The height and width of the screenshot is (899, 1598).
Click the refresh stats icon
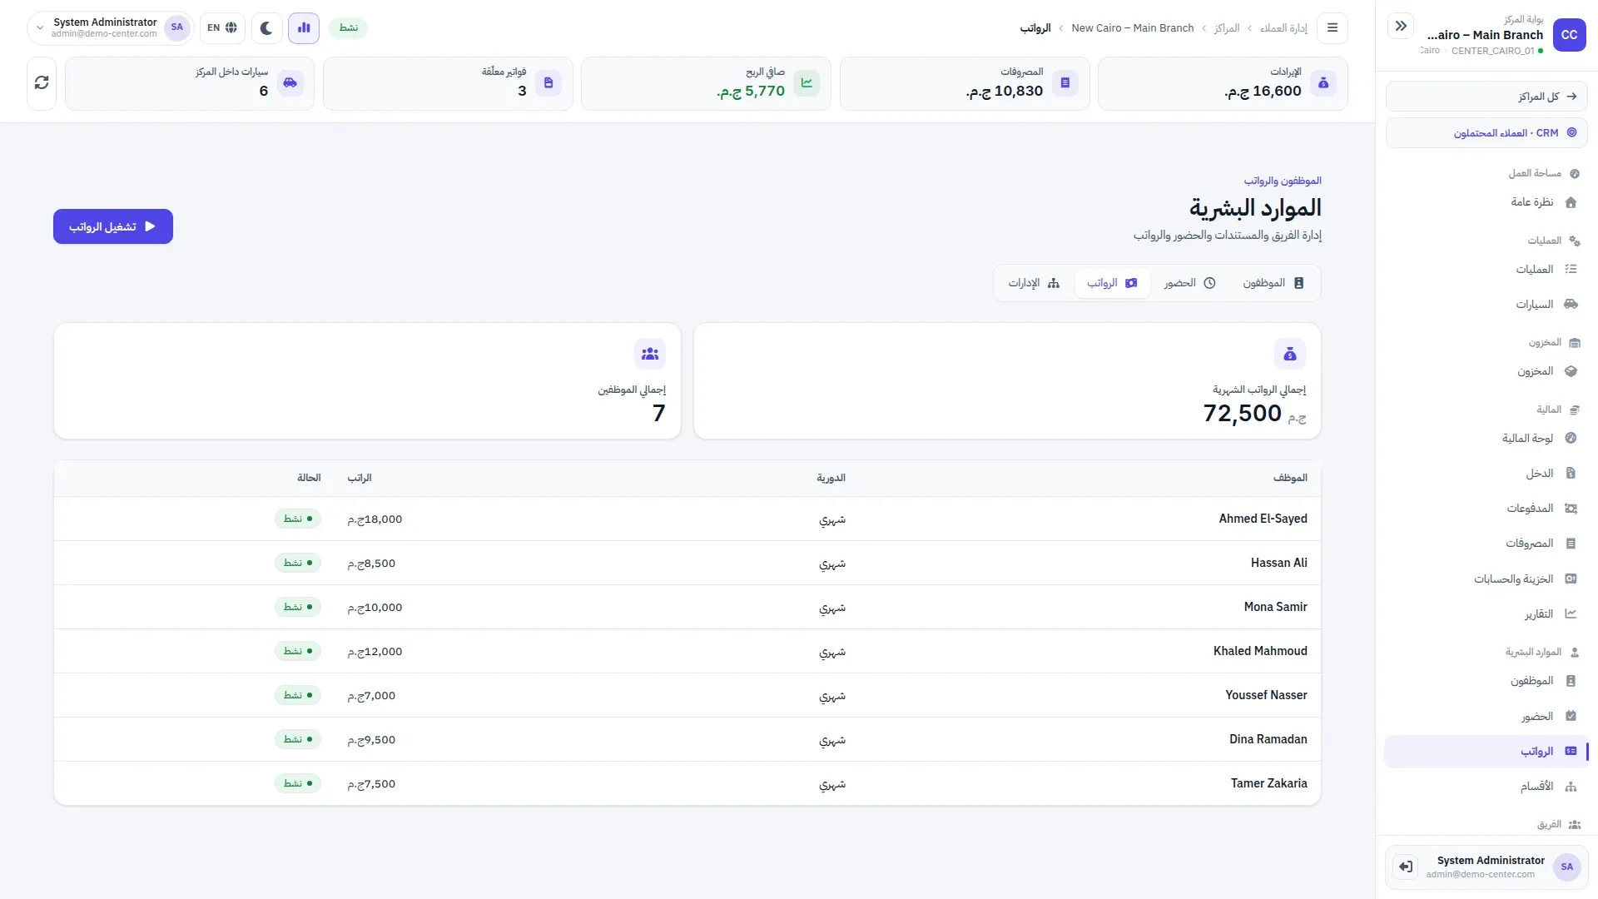click(x=42, y=83)
